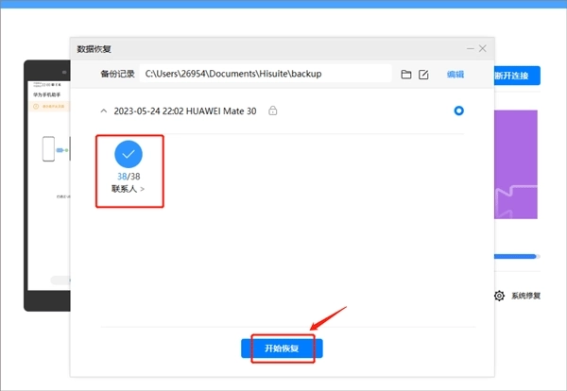Click the edit path pencil icon

[x=423, y=74]
